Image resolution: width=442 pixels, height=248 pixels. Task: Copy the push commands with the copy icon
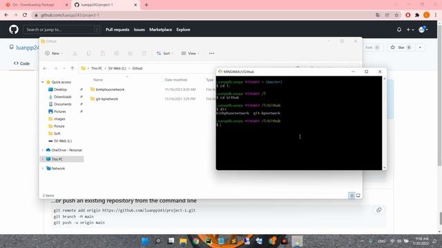tap(379, 210)
